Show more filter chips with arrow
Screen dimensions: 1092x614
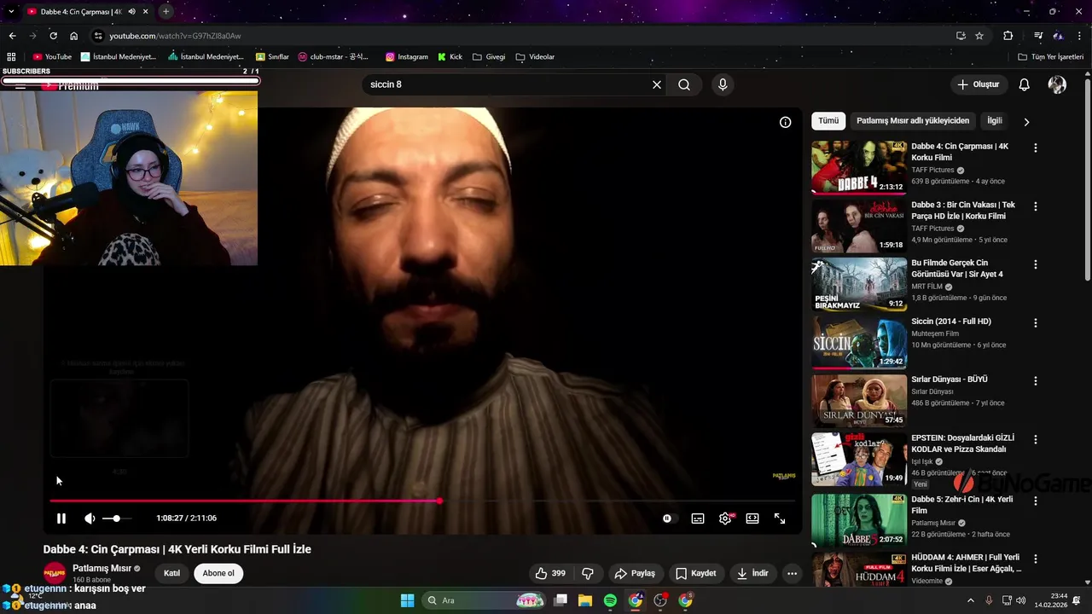1026,122
